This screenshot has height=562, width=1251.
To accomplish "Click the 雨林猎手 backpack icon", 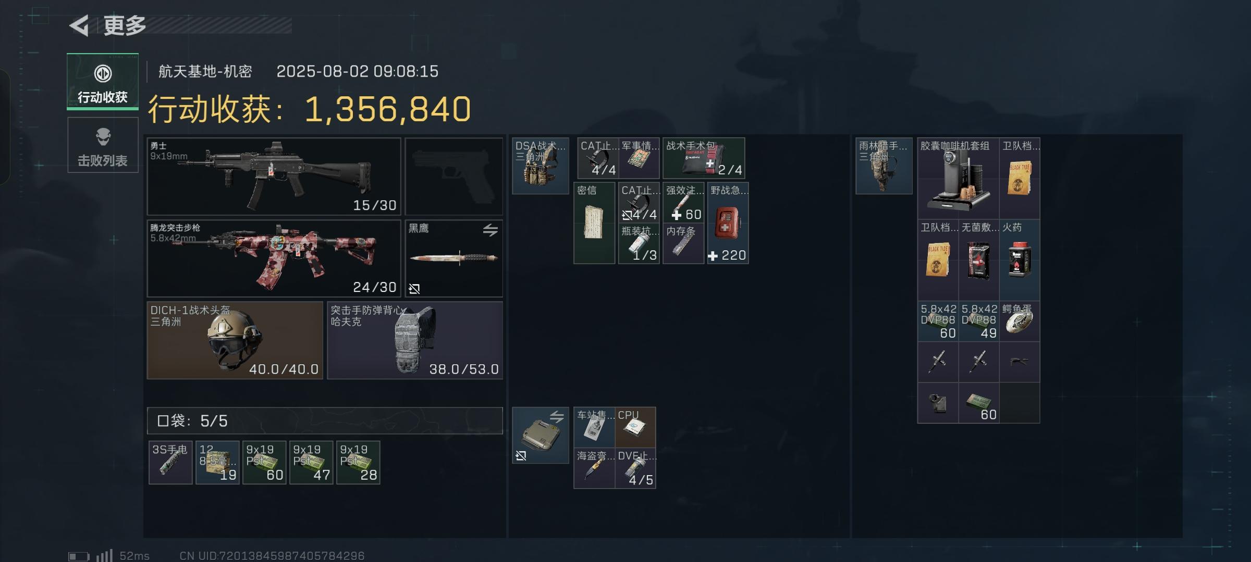I will 884,166.
